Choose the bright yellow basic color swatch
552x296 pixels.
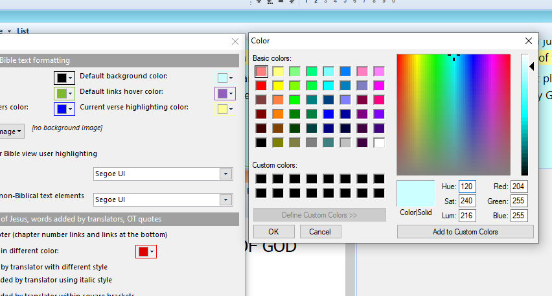pos(278,85)
